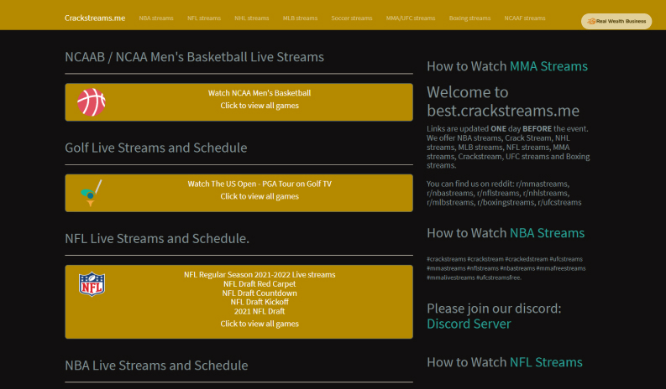Image resolution: width=666 pixels, height=389 pixels.
Task: Go to NFL streams in navigation bar
Action: coord(204,18)
